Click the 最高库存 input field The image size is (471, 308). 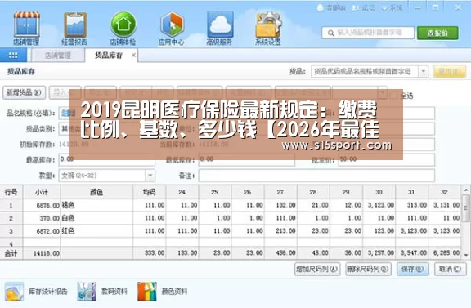click(x=106, y=159)
